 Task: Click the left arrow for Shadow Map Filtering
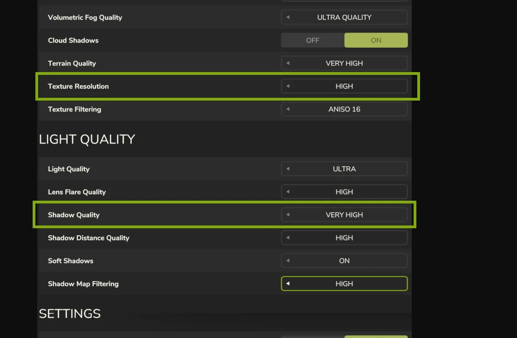point(288,284)
